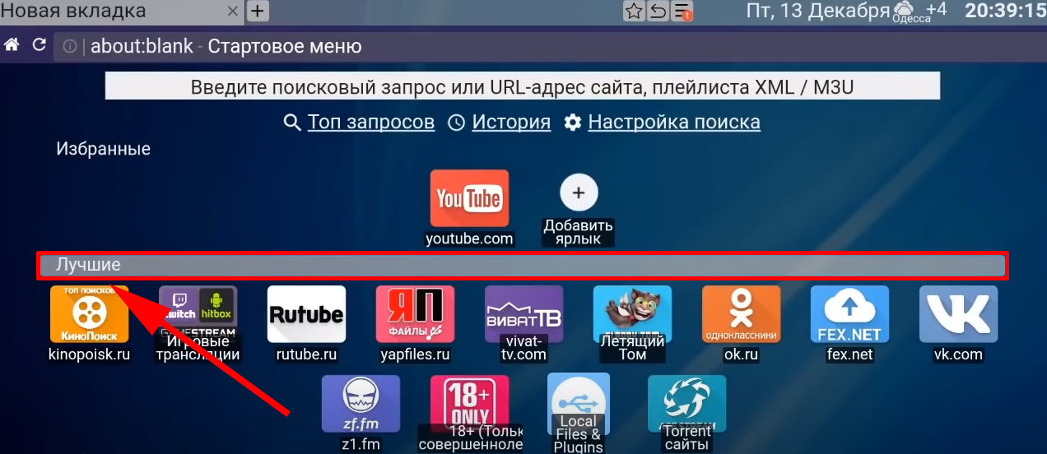Open the vivat-tv.com tile
Viewport: 1047px width, 454px height.
pyautogui.click(x=523, y=314)
